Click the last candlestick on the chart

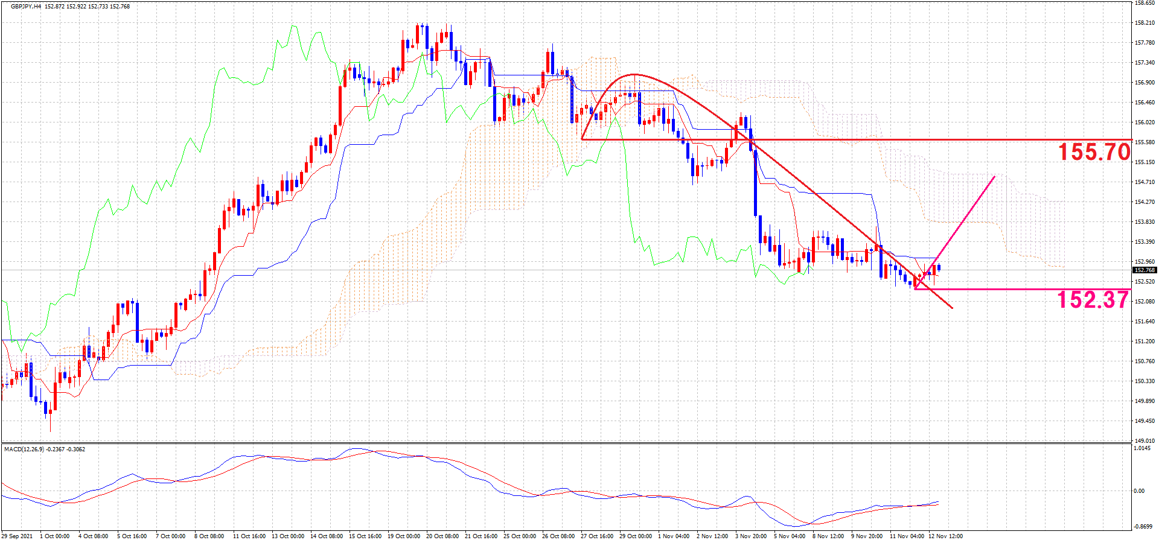pos(939,268)
